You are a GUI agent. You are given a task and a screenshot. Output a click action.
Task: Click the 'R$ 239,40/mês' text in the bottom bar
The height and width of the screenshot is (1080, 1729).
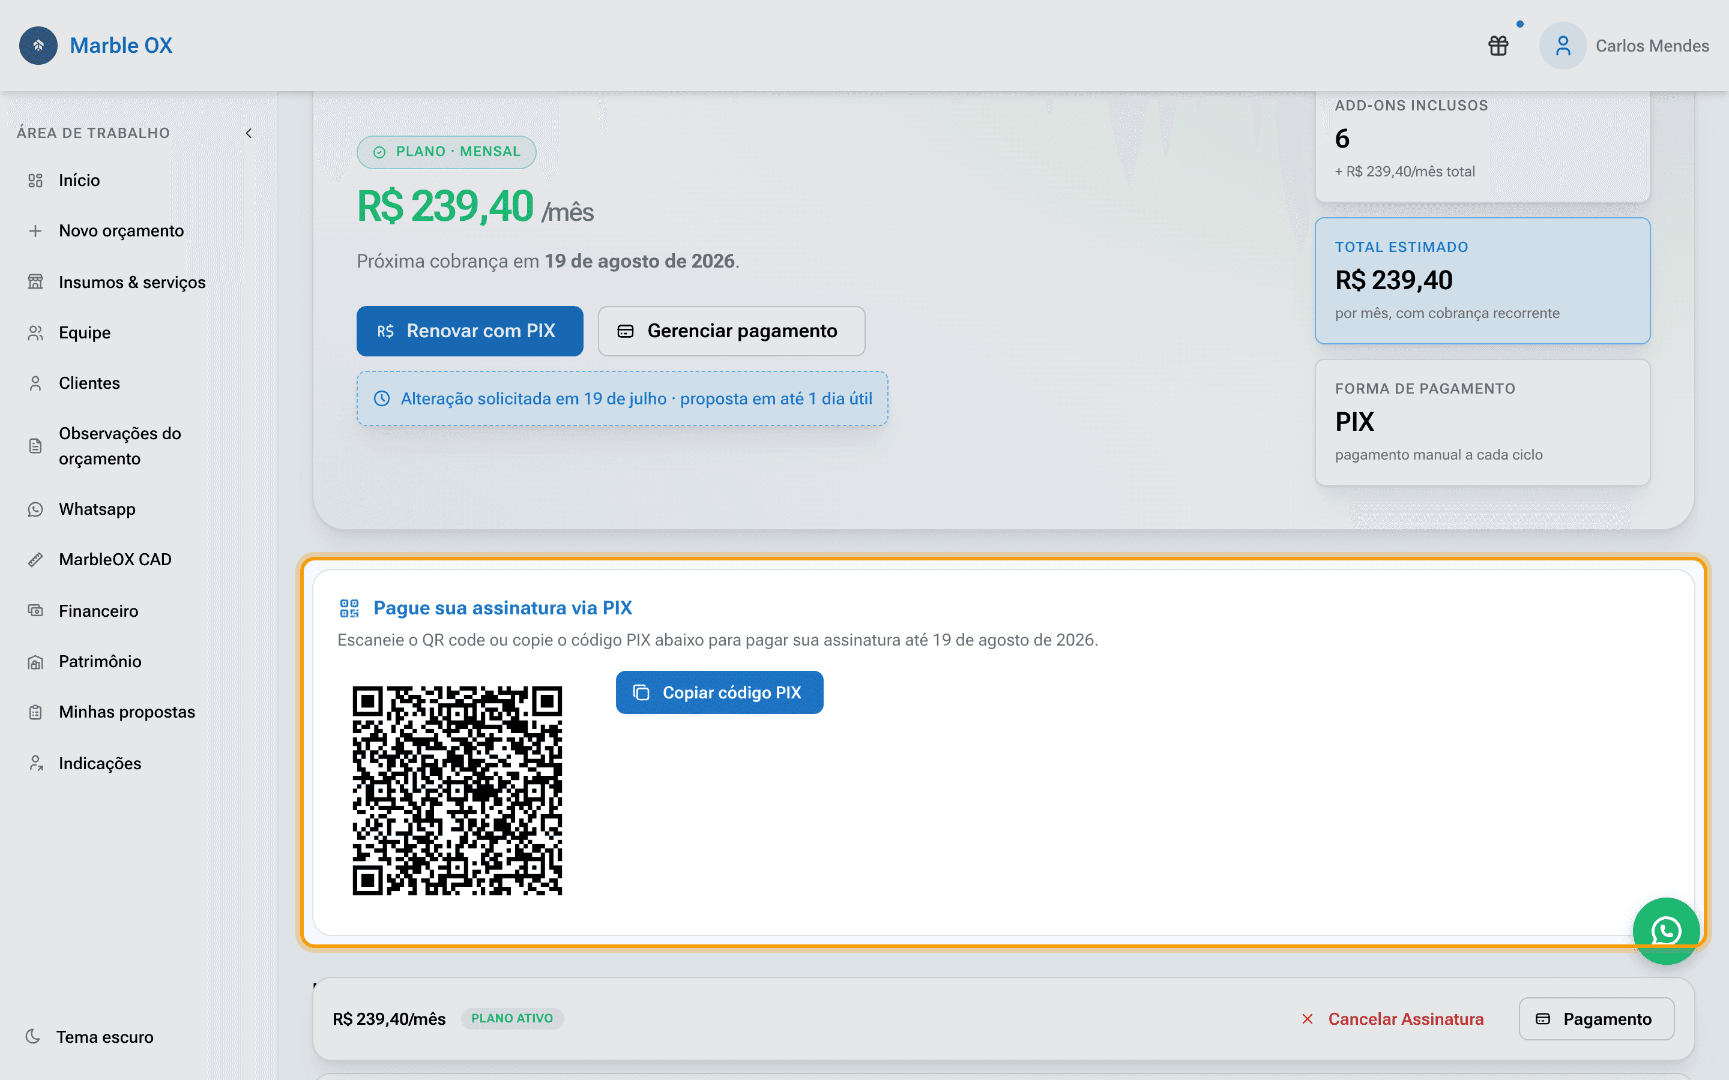click(390, 1019)
